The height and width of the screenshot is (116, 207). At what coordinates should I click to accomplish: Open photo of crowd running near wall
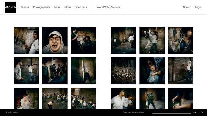tap(83, 98)
